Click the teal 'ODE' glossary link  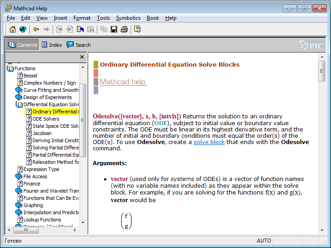[161, 123]
